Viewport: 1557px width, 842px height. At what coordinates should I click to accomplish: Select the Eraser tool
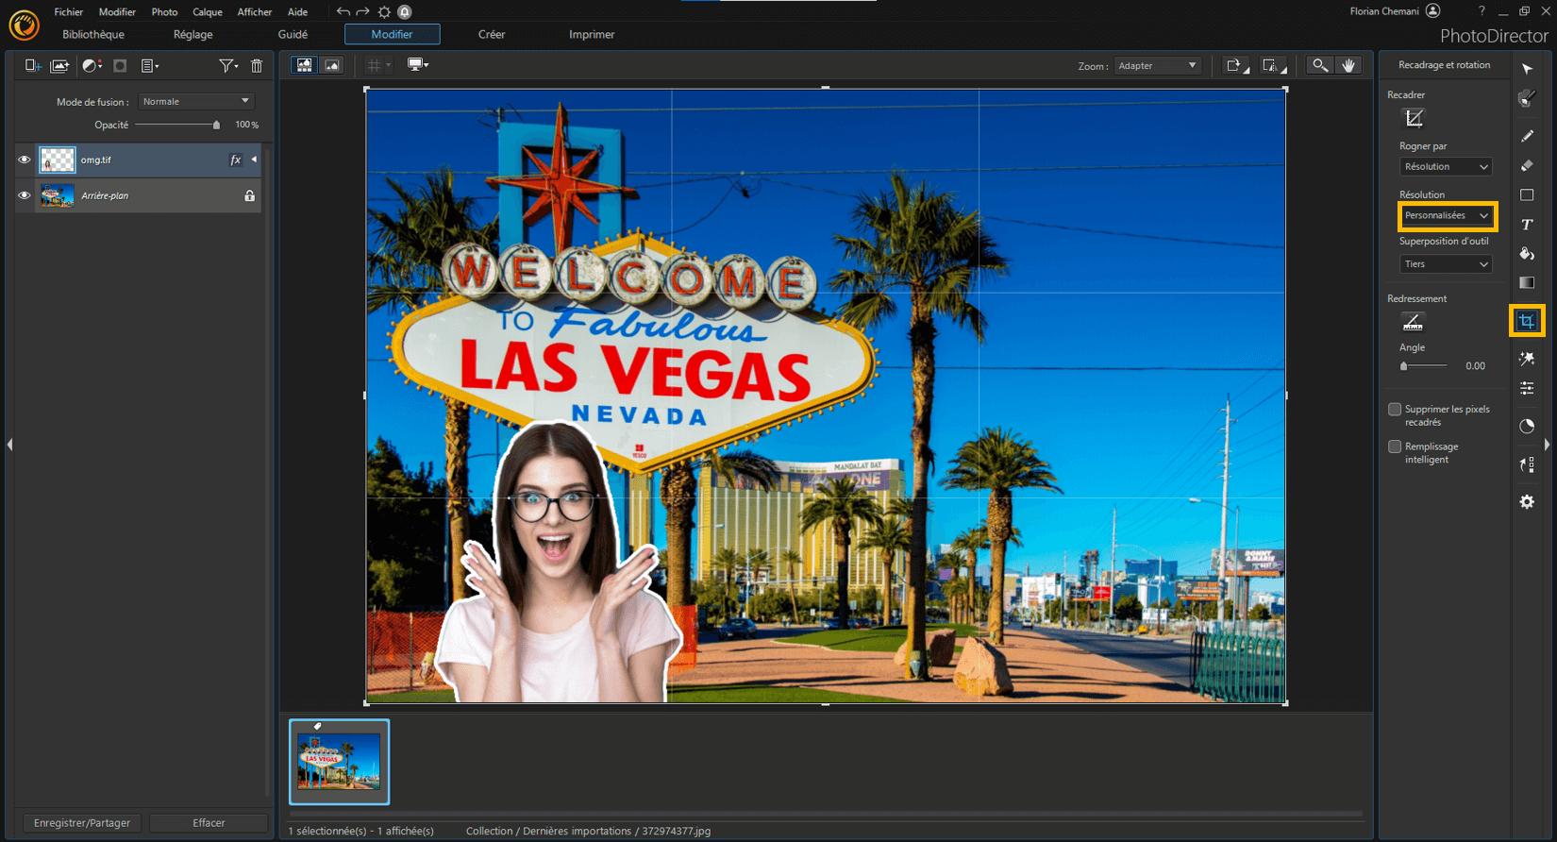click(x=1526, y=166)
